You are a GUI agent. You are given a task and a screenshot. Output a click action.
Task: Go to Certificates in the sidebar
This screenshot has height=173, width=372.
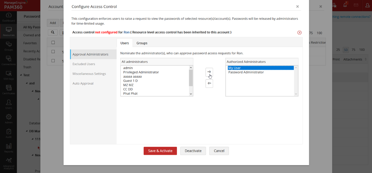[9, 89]
